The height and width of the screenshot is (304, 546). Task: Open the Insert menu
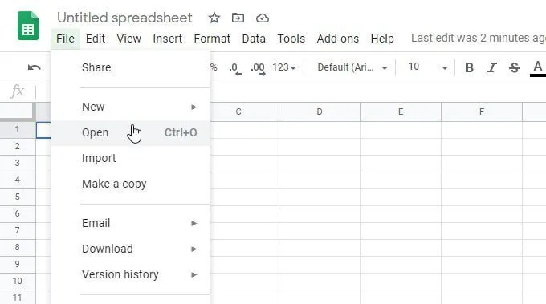click(168, 39)
